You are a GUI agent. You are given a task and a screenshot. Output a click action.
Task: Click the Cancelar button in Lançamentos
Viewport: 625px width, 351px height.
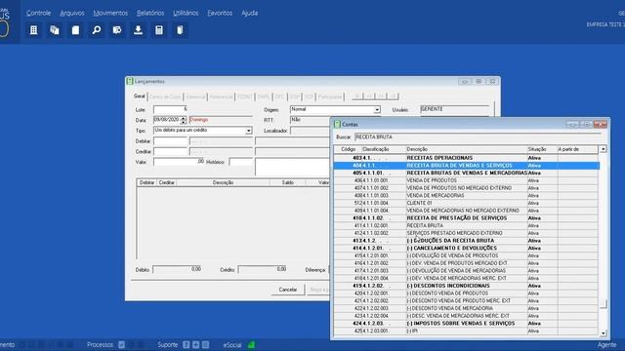tap(288, 290)
